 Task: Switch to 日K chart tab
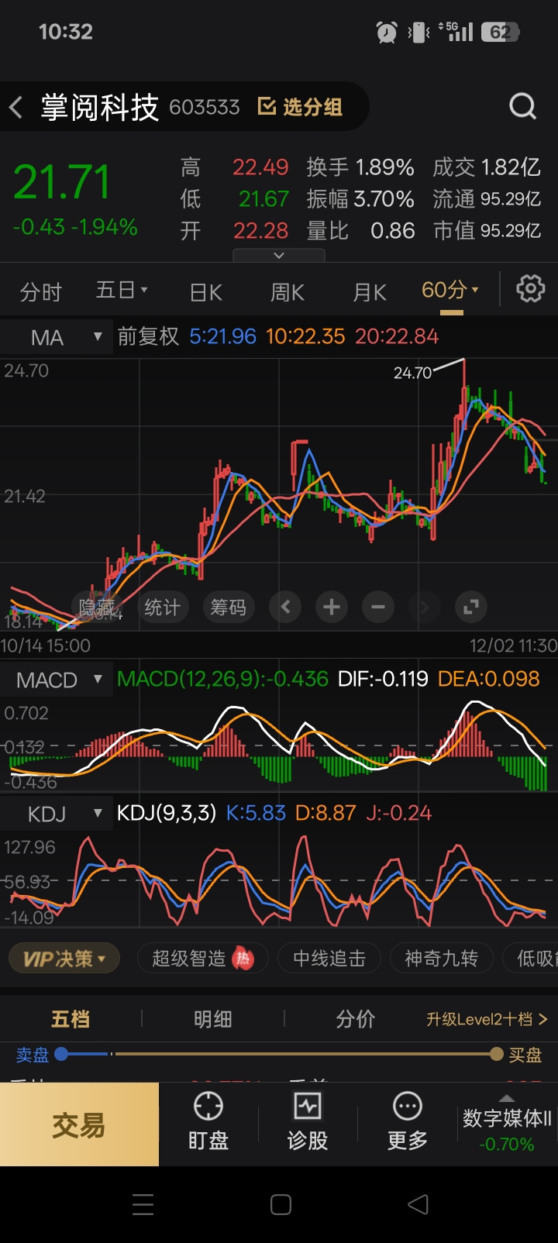point(206,292)
